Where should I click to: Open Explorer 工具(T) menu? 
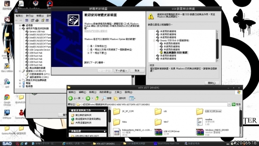coord(118,92)
